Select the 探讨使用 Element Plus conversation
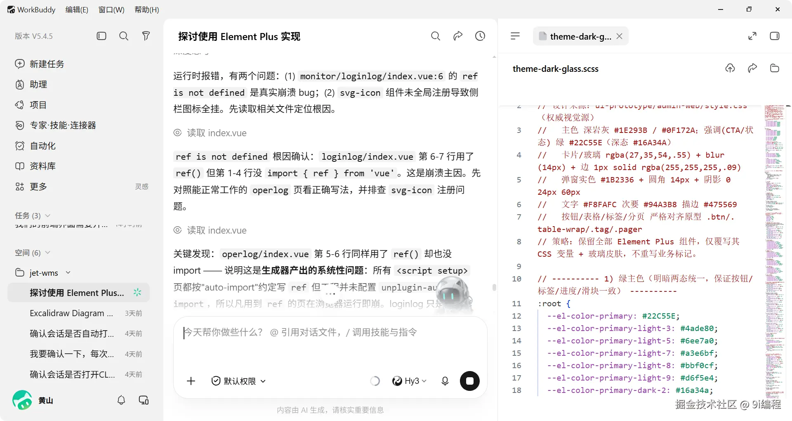The width and height of the screenshot is (792, 421). tap(78, 293)
